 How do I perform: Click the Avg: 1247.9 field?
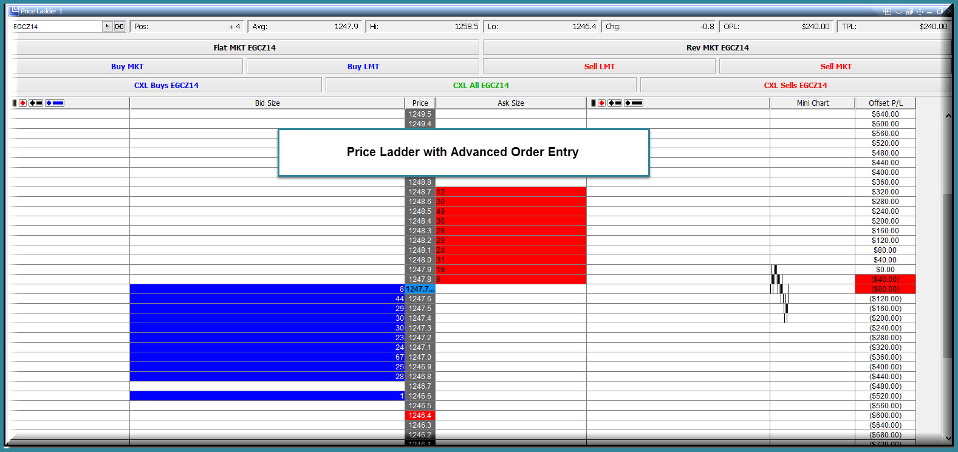(306, 27)
